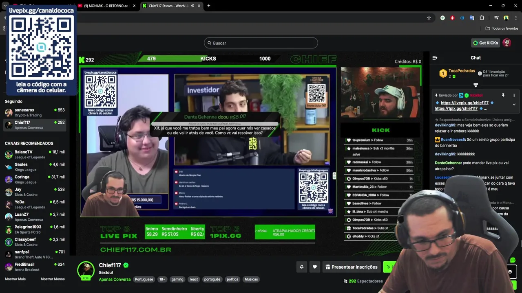Open the Chrome profile avatar
This screenshot has width=522, height=293.
tap(506, 18)
